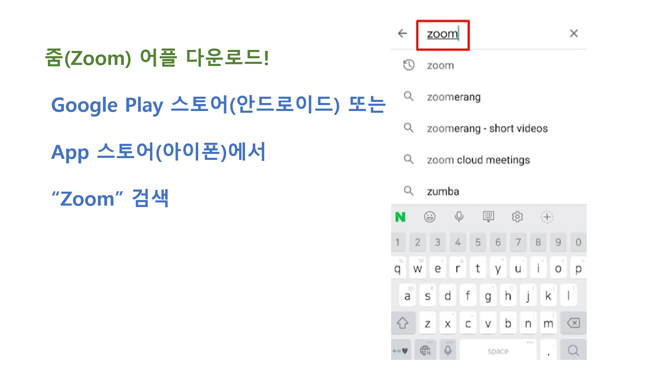This screenshot has height=377, width=671.
Task: Open keyboard settings gear icon
Action: click(517, 217)
